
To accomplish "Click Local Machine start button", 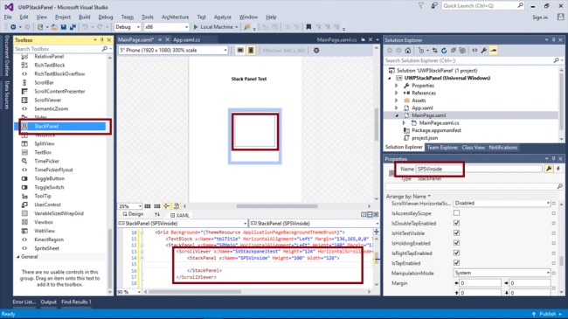I will coord(216,27).
